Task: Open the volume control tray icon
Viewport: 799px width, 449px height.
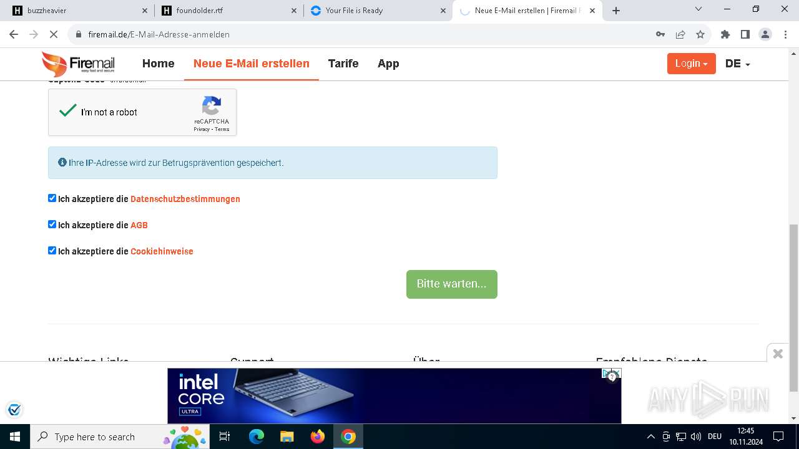Action: point(696,437)
